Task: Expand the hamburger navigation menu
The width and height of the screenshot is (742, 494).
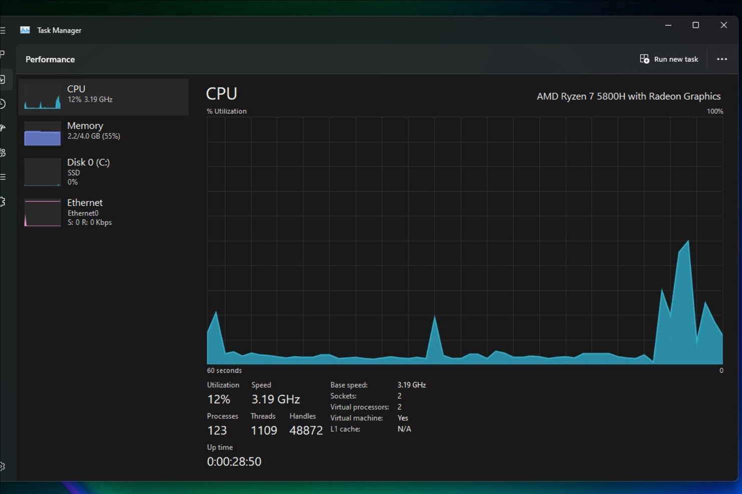Action: (3, 31)
